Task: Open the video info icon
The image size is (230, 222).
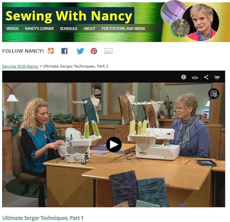Action: point(184,77)
